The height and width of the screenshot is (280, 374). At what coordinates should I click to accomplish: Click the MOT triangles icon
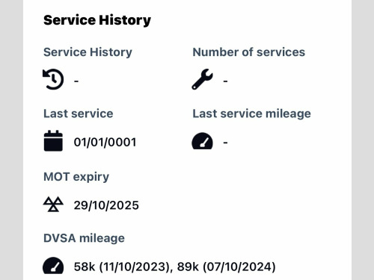pyautogui.click(x=53, y=205)
